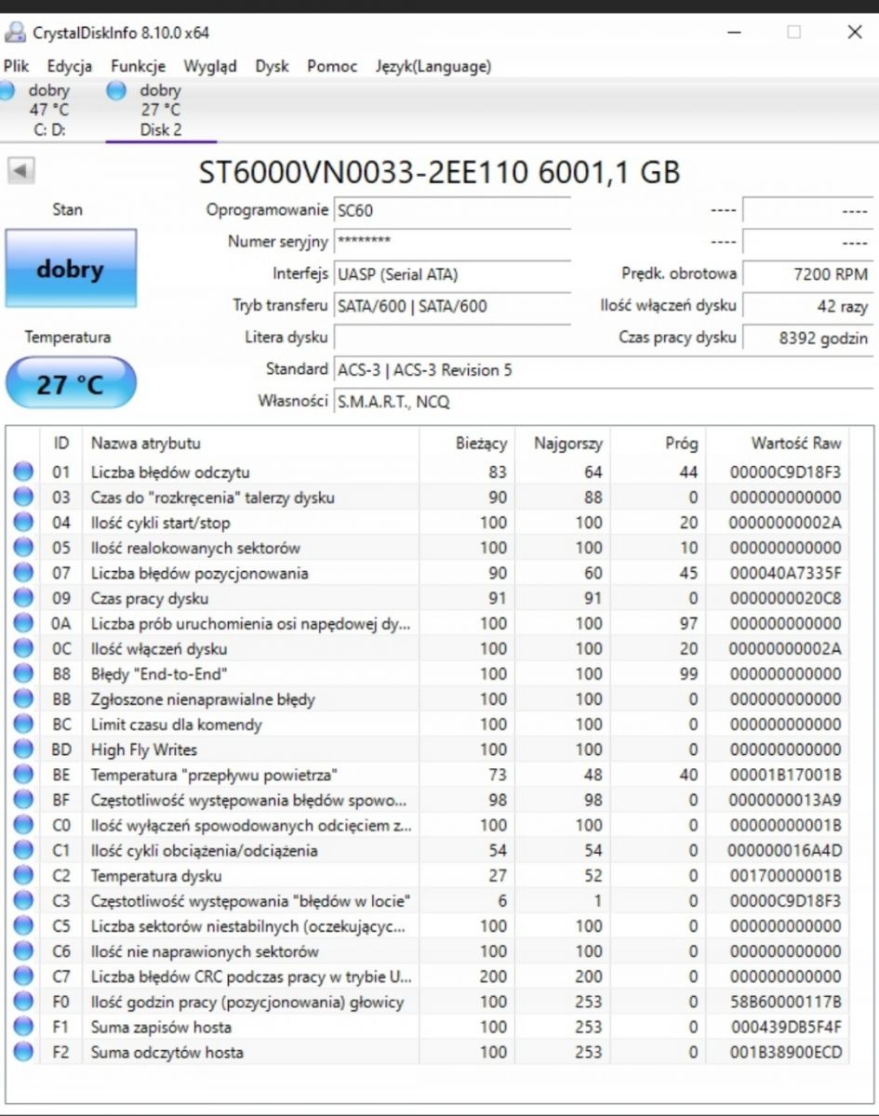The image size is (879, 1116).
Task: Click the status icon for attribute F0
Action: click(x=22, y=1002)
